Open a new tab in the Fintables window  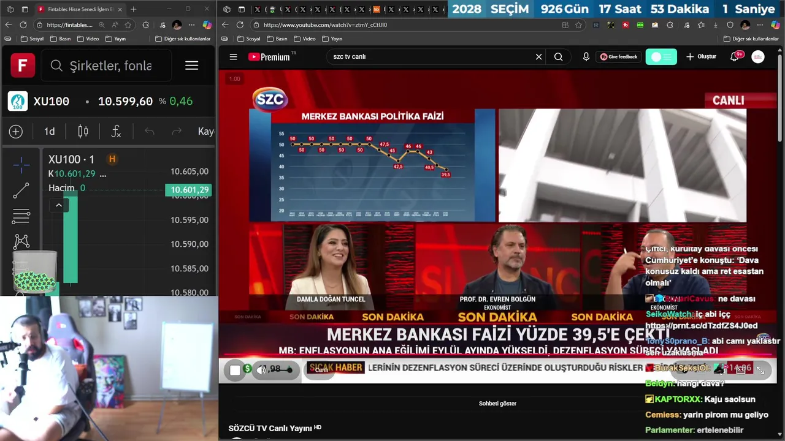click(x=134, y=9)
